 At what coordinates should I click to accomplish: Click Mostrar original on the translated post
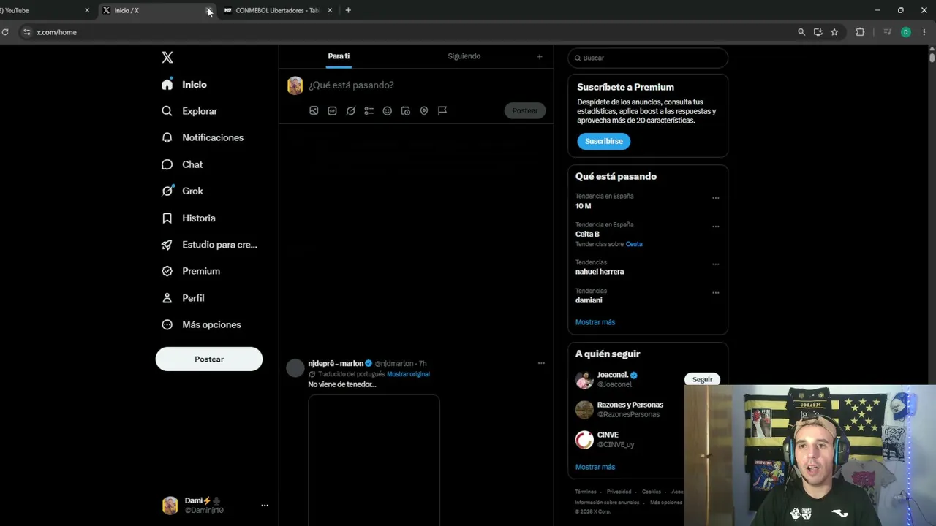point(408,374)
